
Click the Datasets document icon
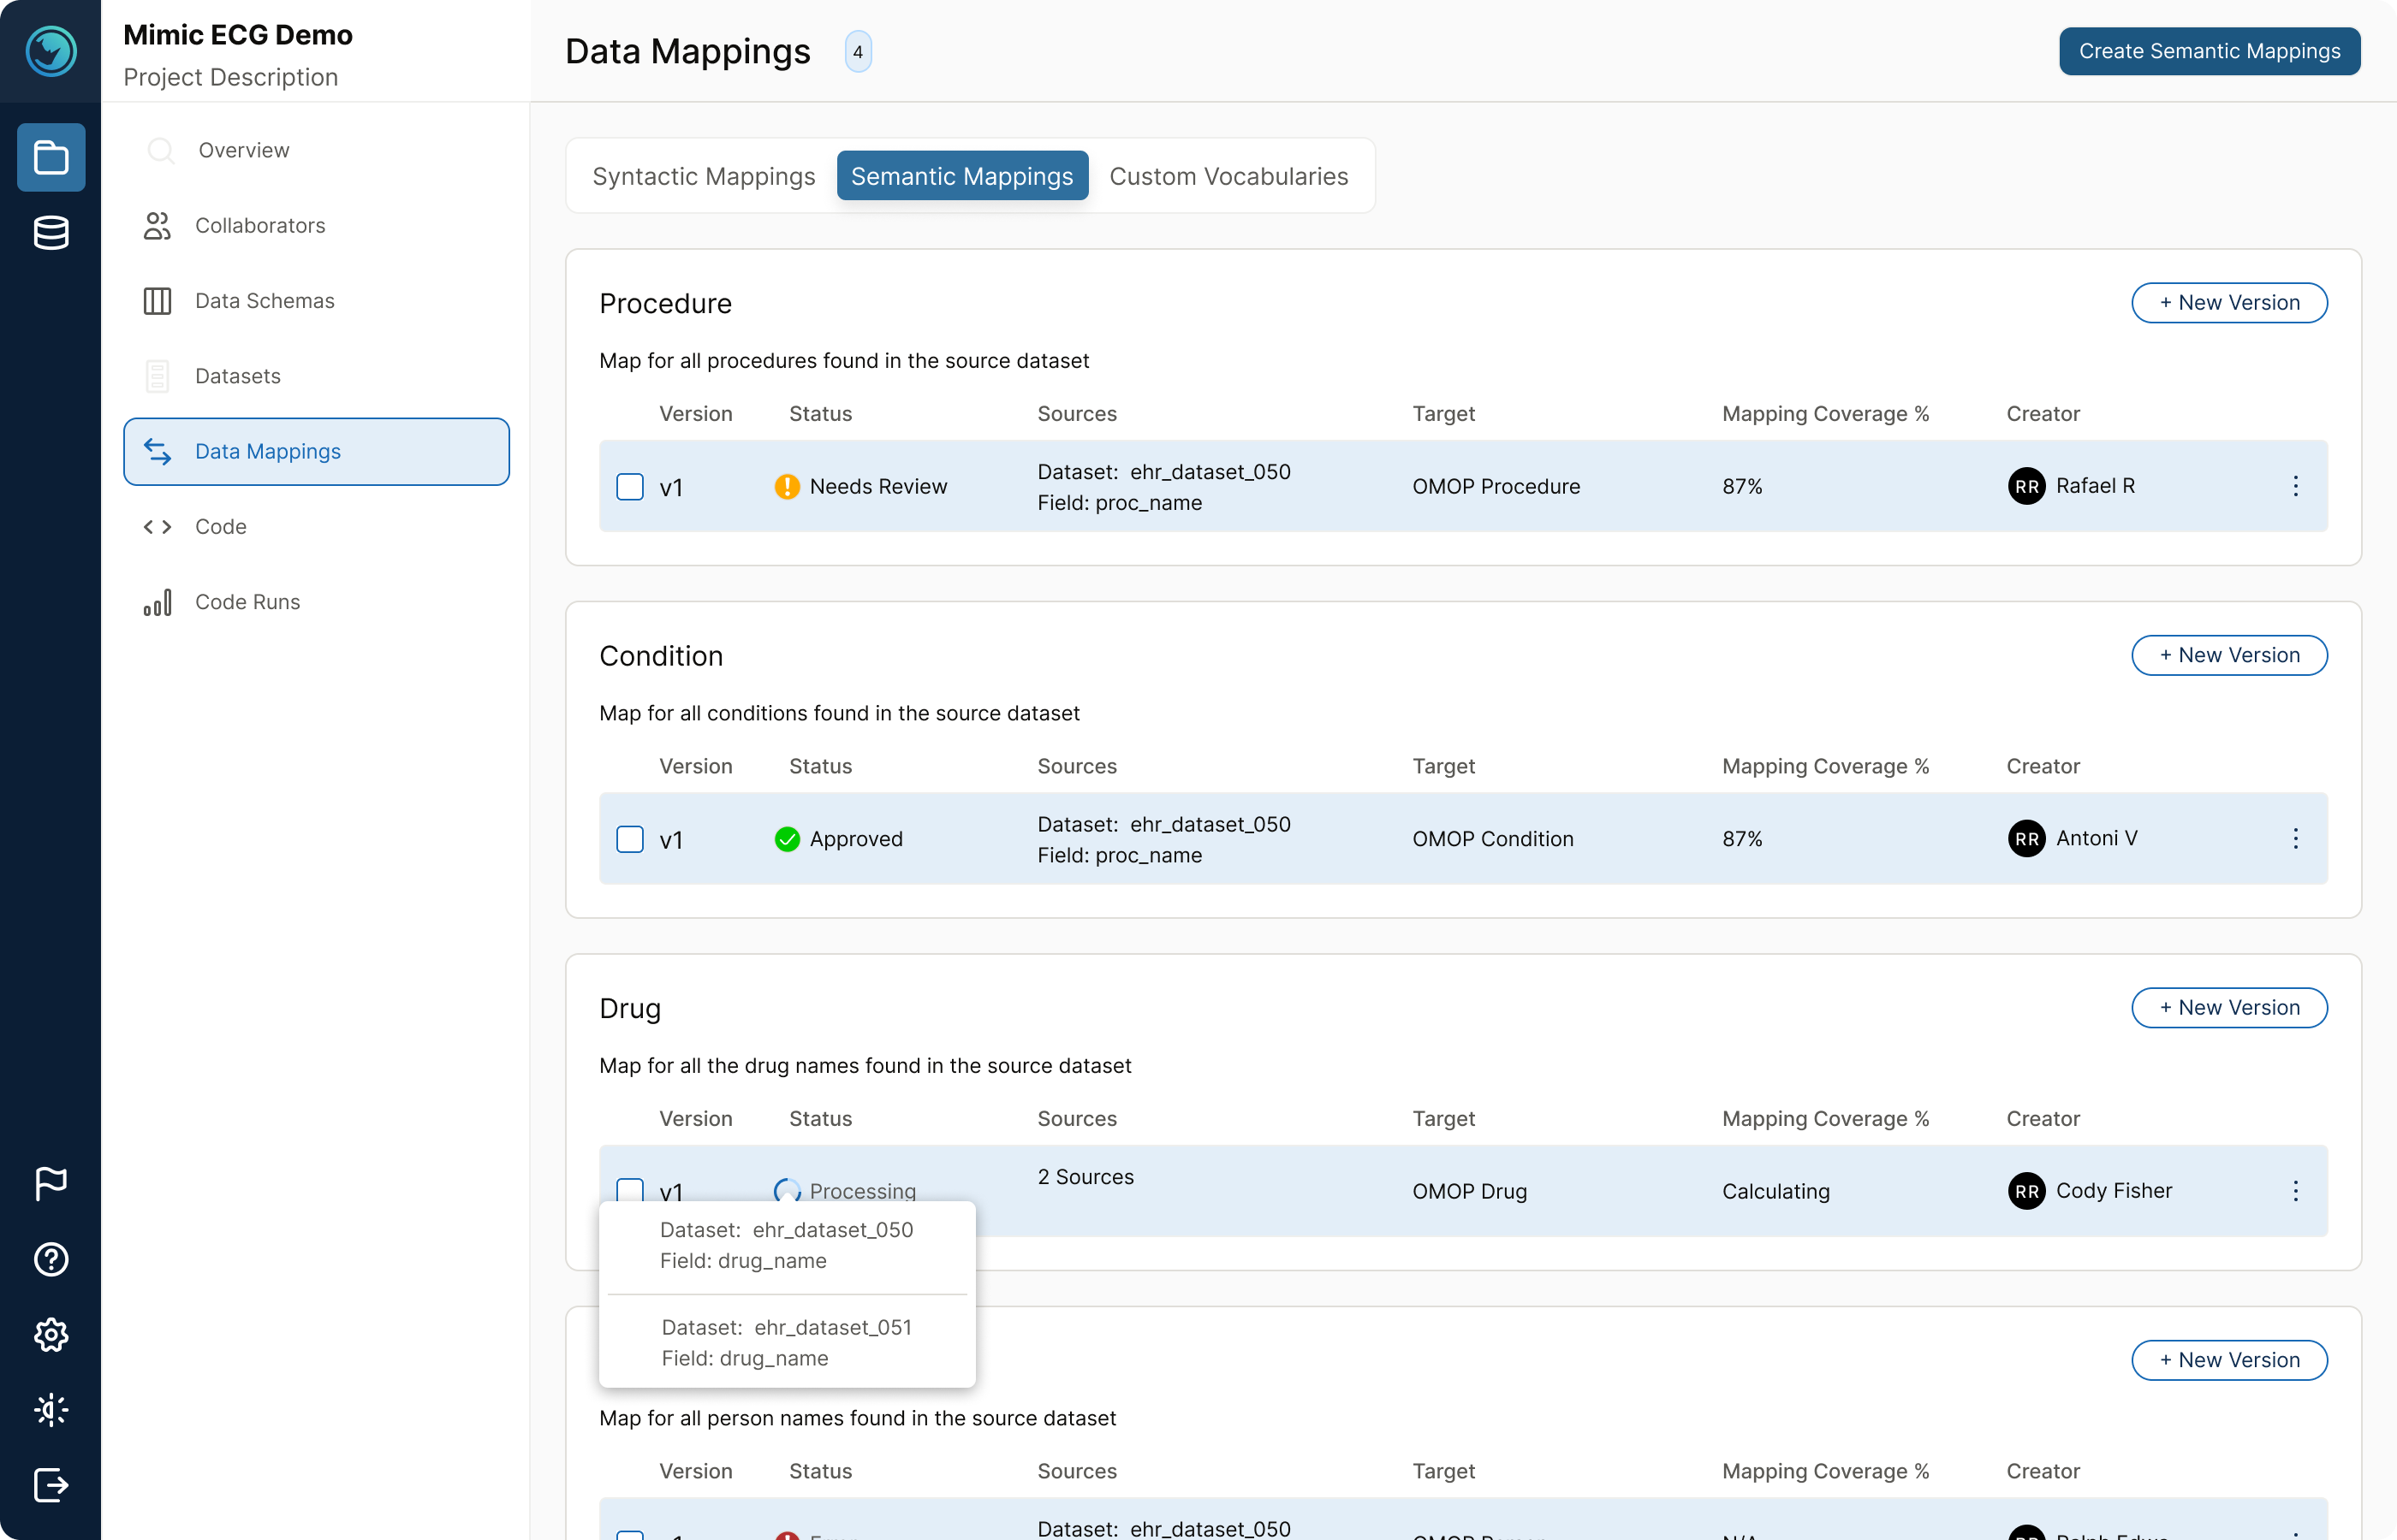(x=157, y=376)
